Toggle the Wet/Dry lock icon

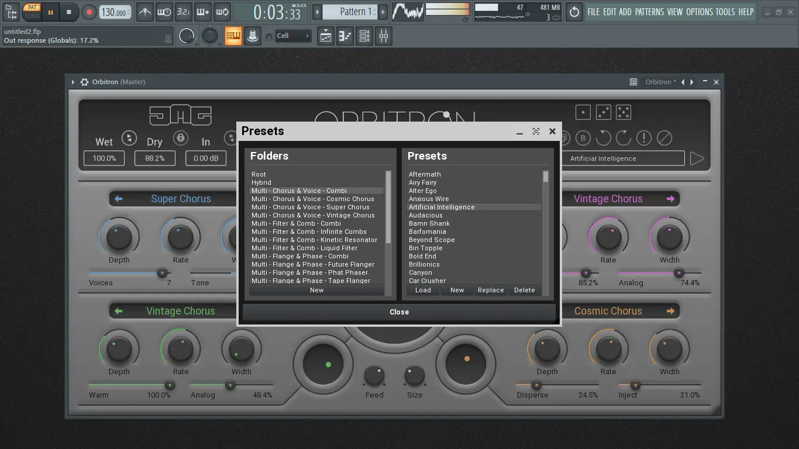tap(181, 138)
